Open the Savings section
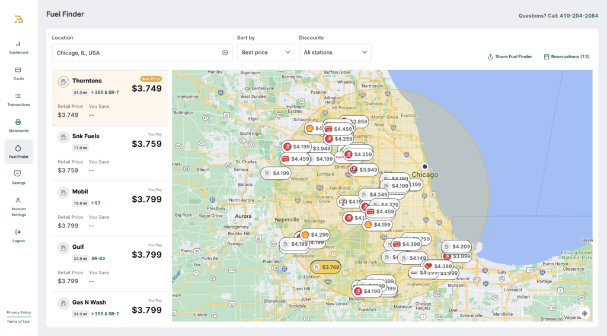This screenshot has width=607, height=336. click(x=18, y=177)
